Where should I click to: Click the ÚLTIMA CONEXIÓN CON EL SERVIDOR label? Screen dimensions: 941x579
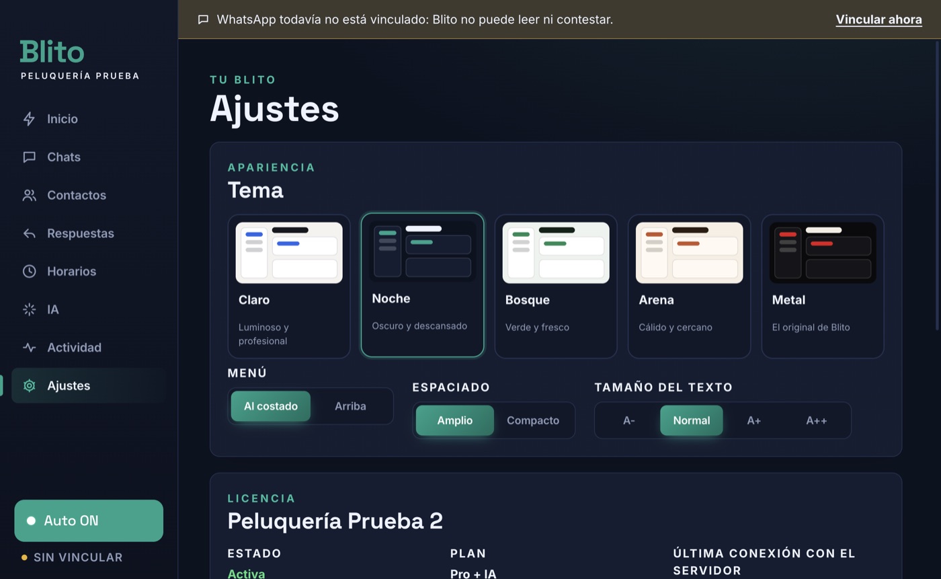coord(764,562)
